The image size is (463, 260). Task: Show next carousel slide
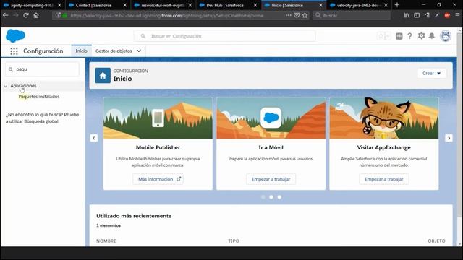[449, 138]
